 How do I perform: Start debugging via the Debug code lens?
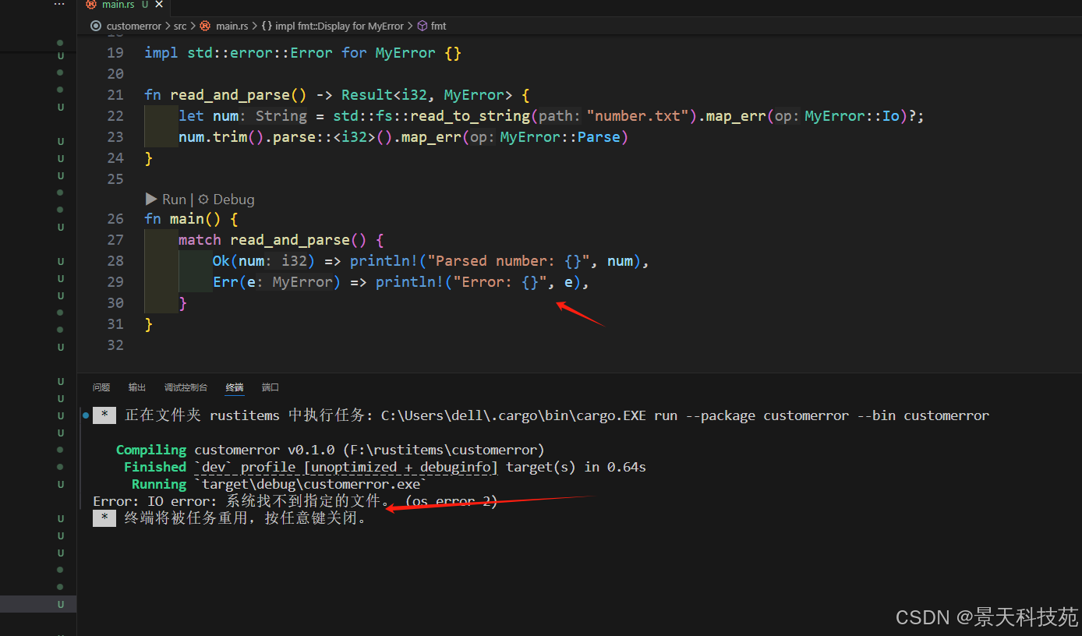click(x=226, y=200)
